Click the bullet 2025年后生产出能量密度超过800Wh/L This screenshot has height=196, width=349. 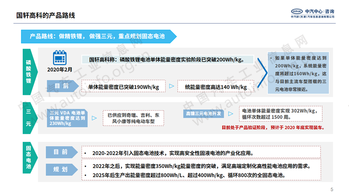(189, 176)
